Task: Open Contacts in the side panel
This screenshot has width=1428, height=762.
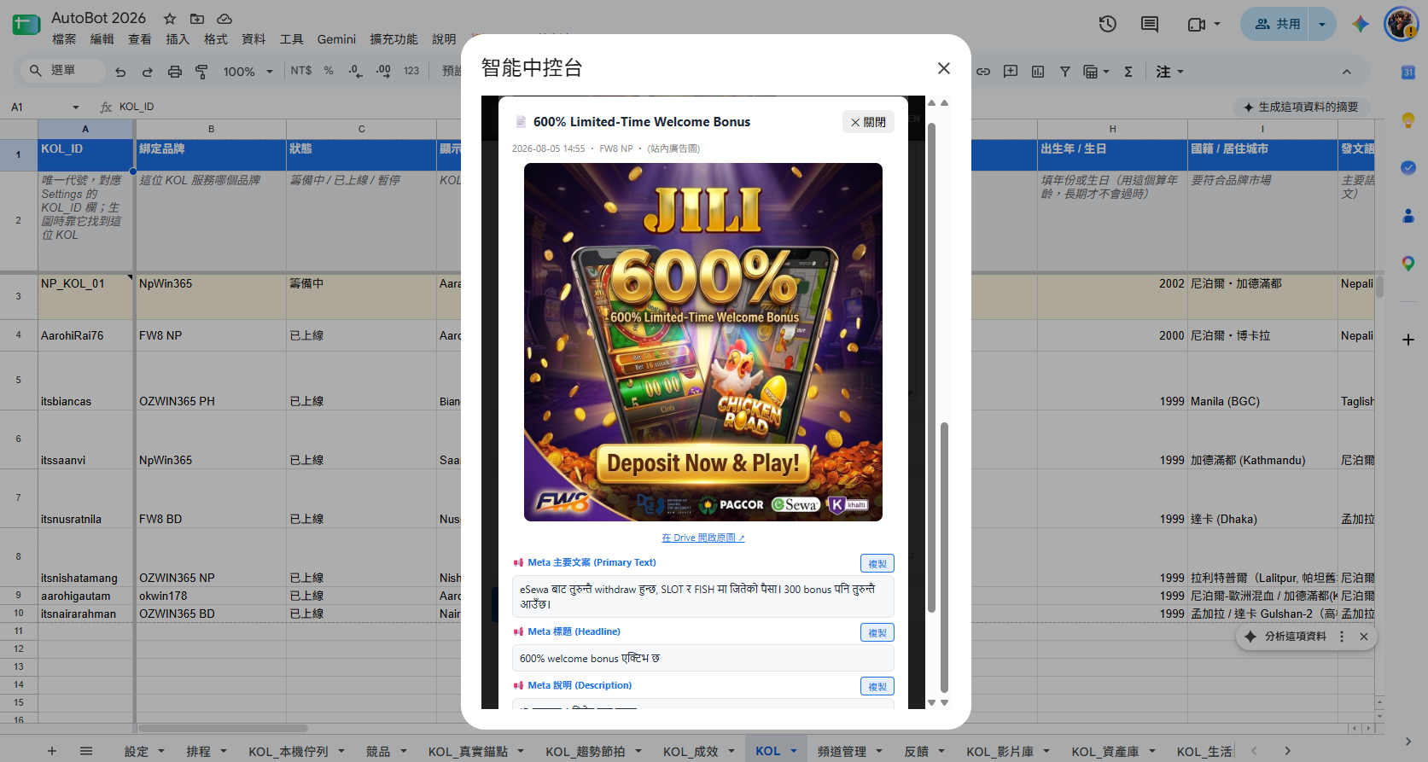Action: coord(1408,216)
